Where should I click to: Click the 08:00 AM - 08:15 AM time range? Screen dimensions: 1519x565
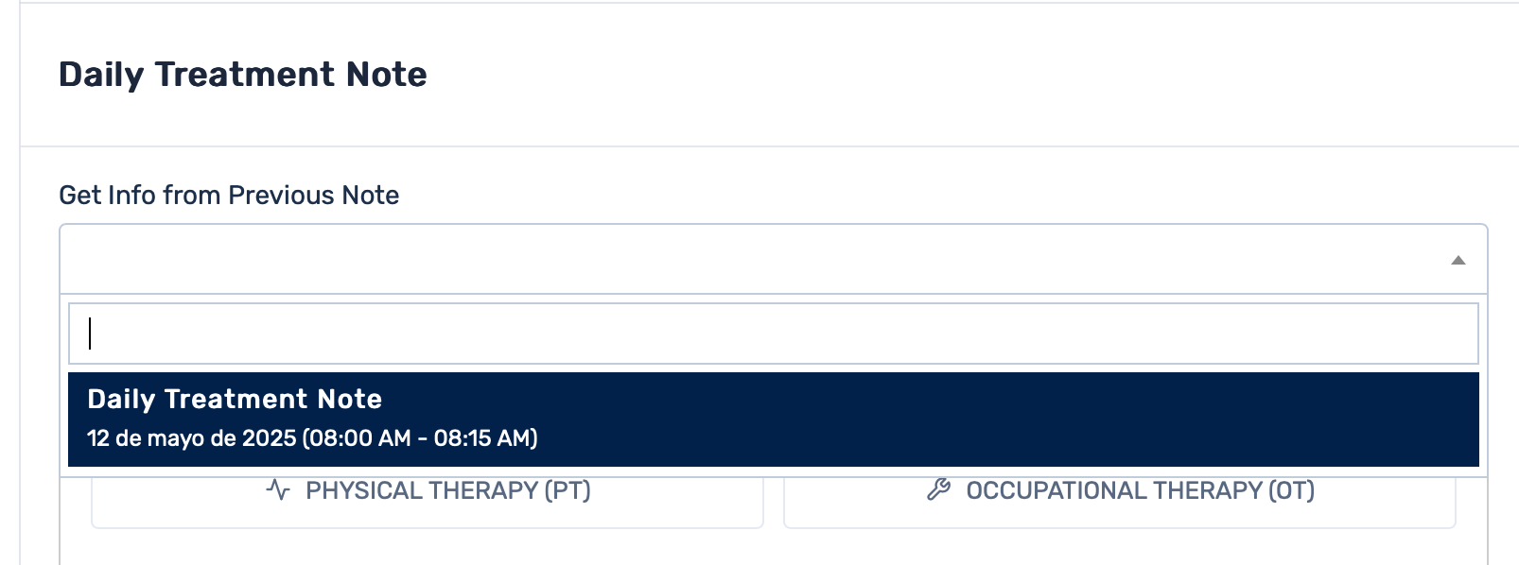point(420,438)
